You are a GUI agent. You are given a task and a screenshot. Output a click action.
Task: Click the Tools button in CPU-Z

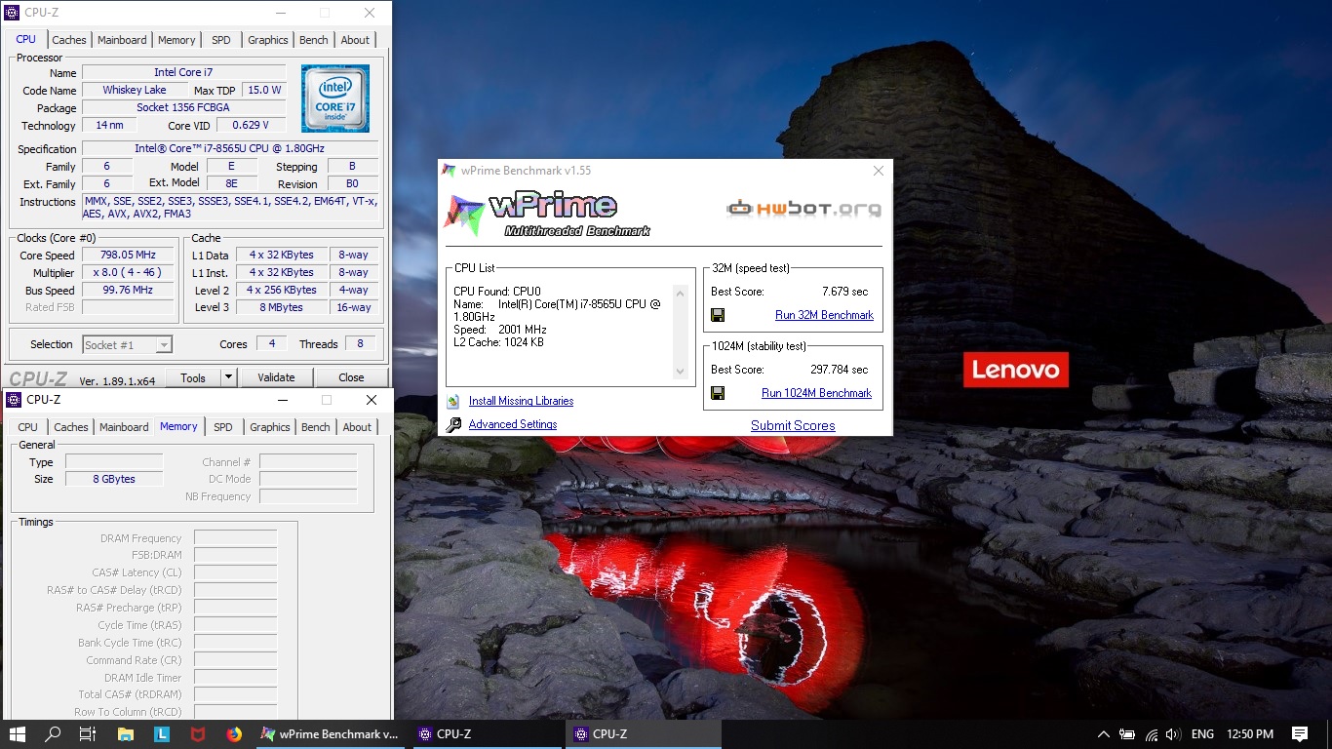pos(193,377)
